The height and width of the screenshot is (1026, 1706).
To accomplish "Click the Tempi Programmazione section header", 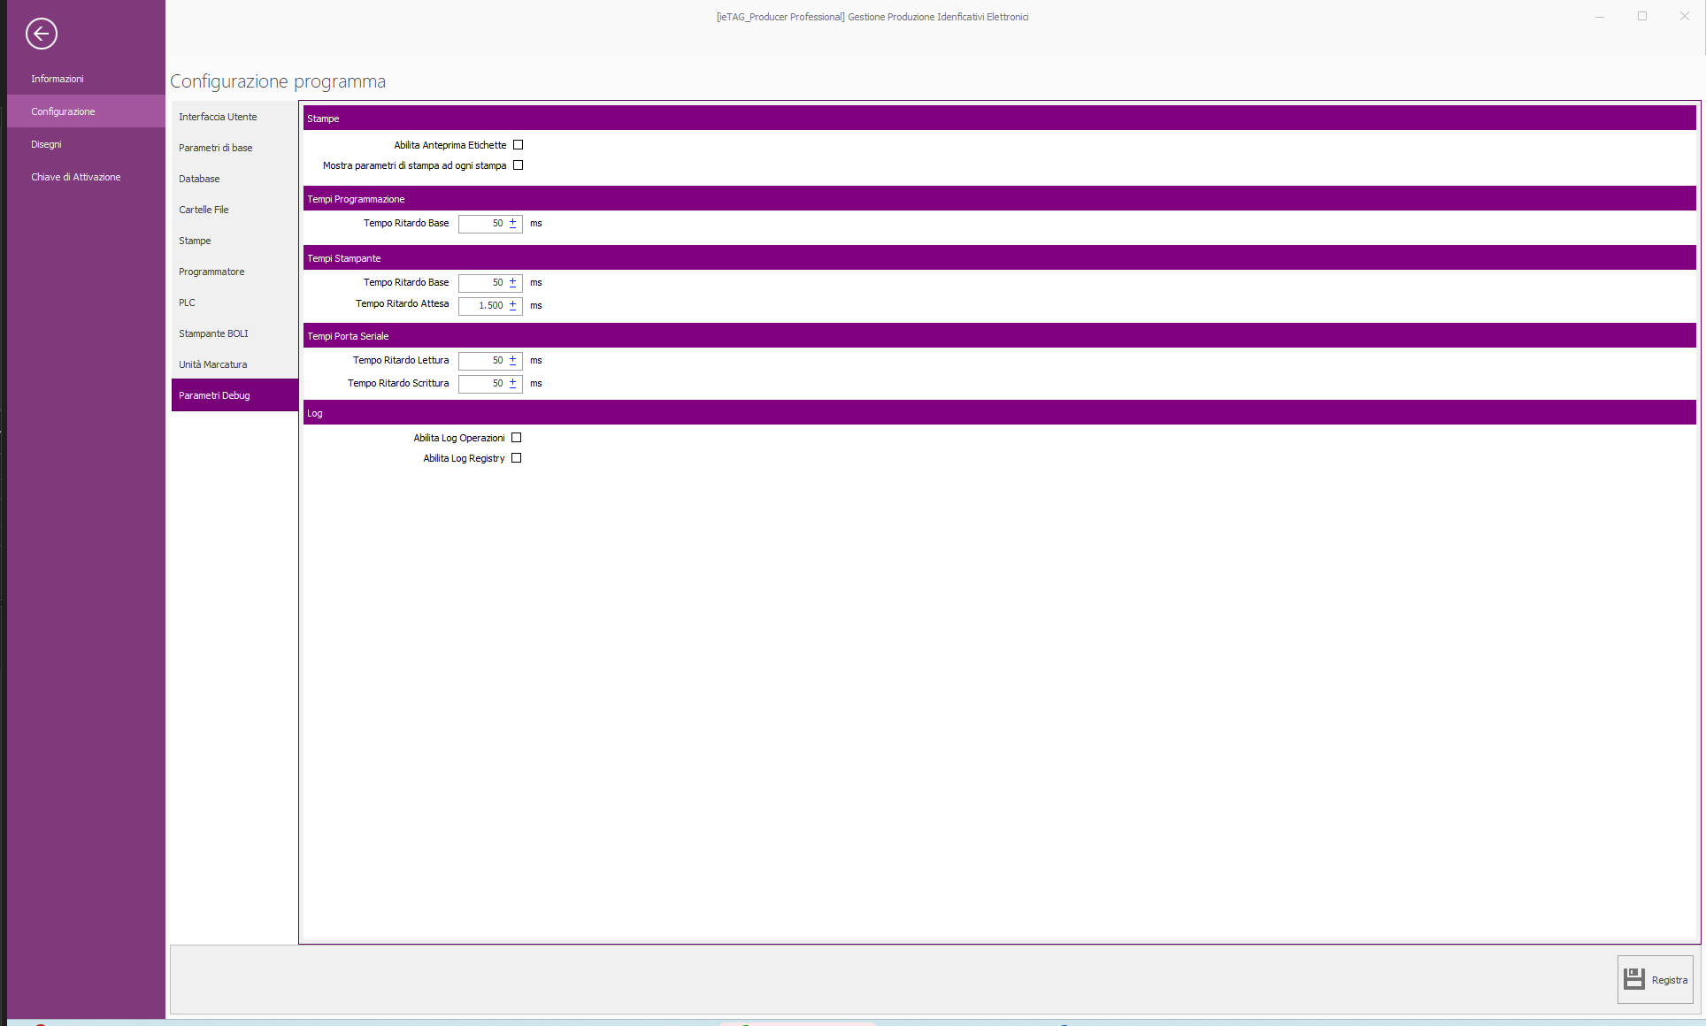I will [x=999, y=198].
